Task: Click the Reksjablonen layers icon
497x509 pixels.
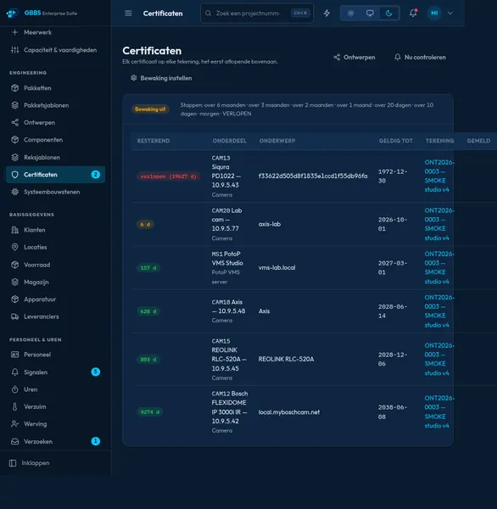Action: pos(15,158)
